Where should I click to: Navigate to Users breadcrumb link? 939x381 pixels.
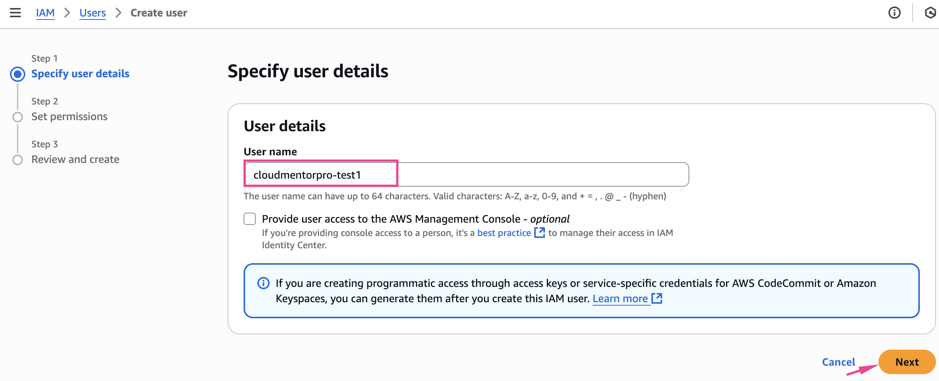[92, 13]
